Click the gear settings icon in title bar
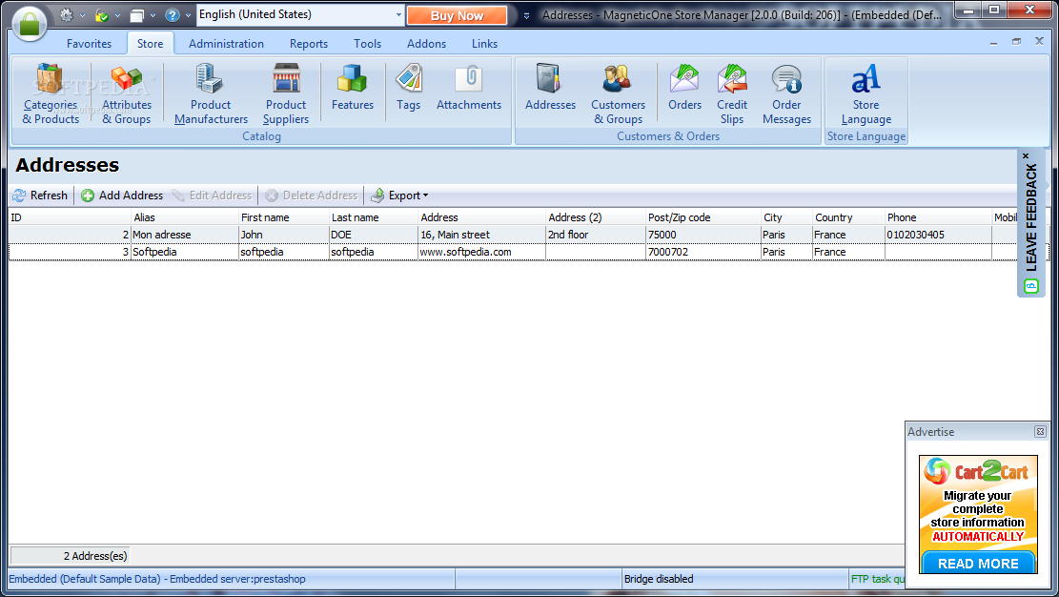 66,14
